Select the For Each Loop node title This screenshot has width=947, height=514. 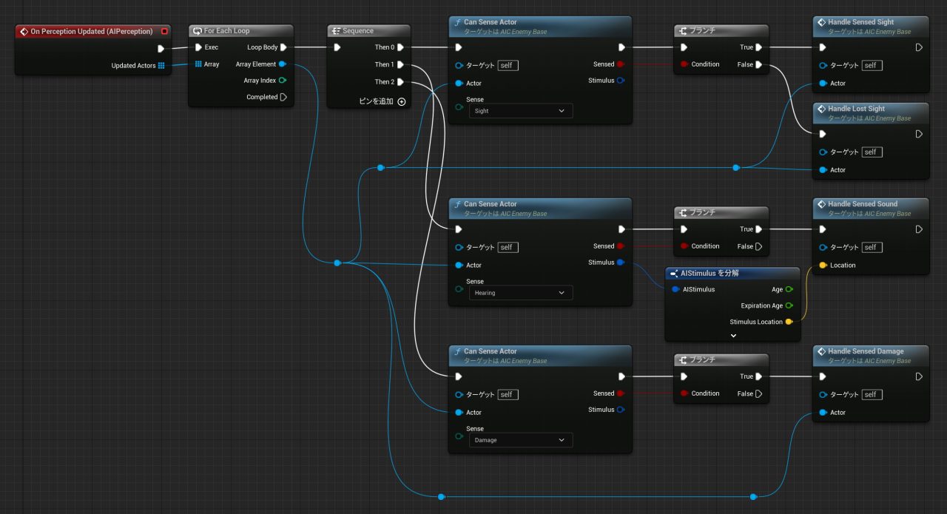[x=226, y=31]
